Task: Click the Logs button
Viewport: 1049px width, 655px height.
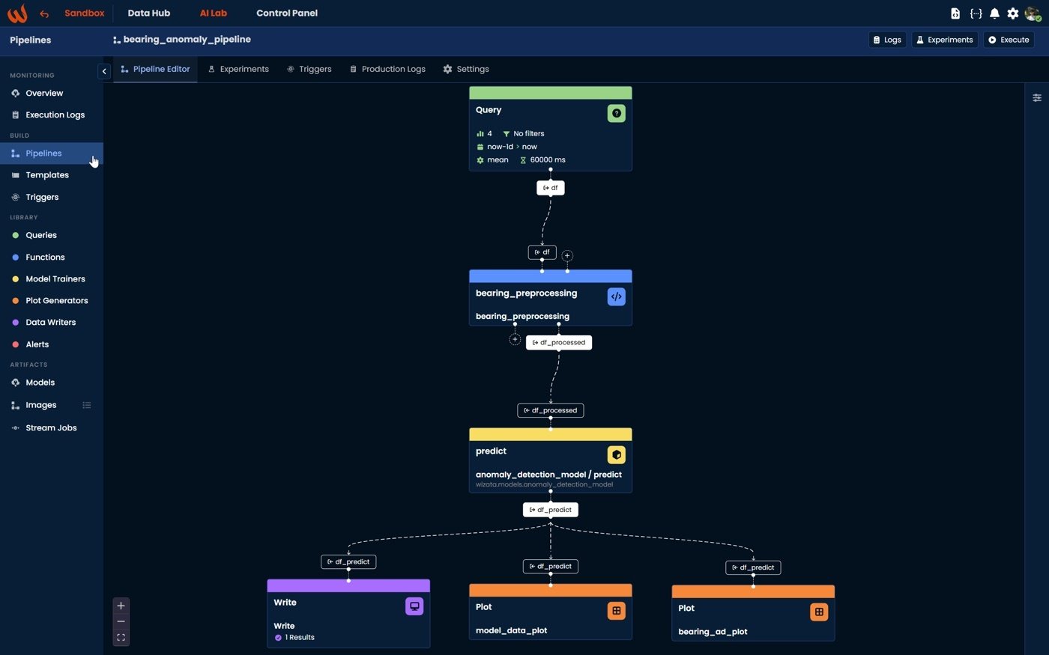Action: [887, 40]
